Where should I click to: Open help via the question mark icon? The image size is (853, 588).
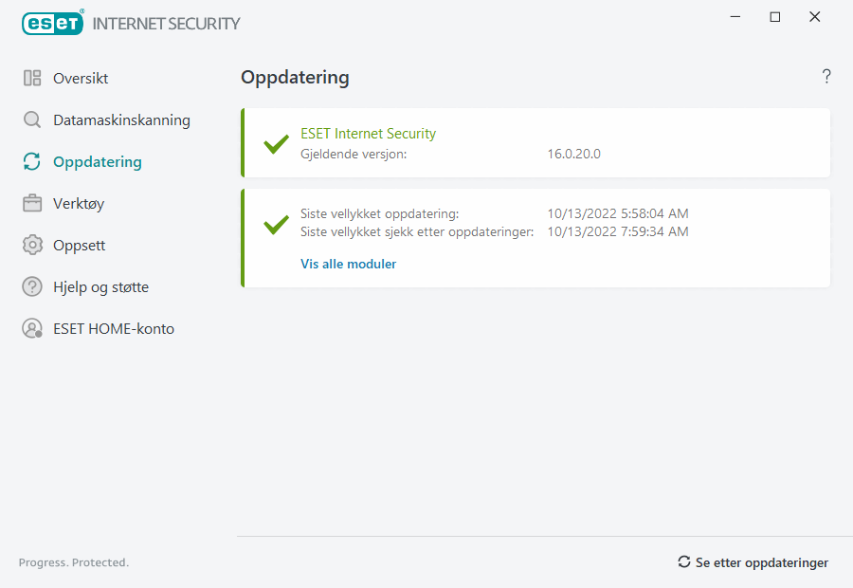826,77
